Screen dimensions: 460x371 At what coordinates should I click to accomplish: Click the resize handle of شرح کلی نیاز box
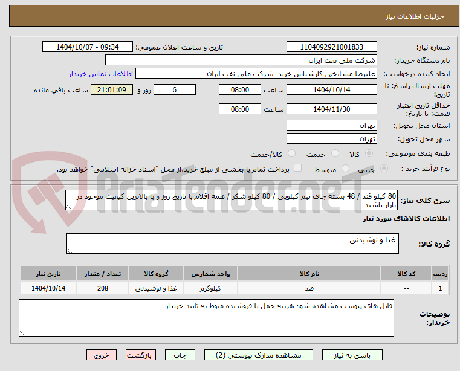(68, 207)
